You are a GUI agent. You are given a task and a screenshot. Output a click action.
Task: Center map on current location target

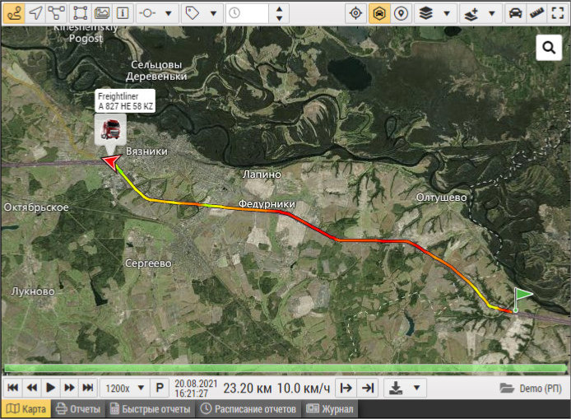tap(355, 13)
